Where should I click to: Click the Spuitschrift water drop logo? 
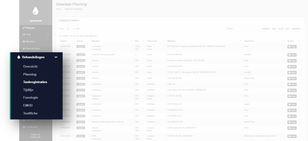[35, 11]
